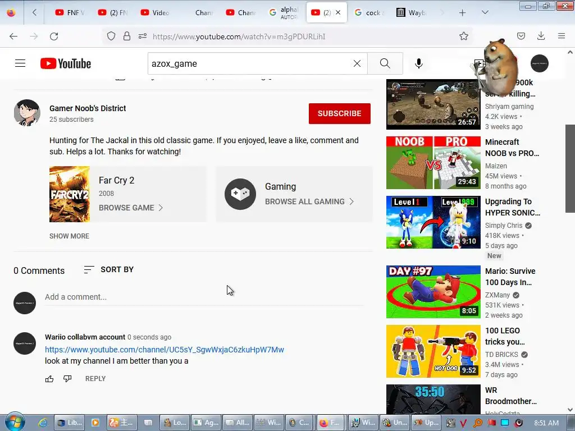Switch to cock Google search tab
Image resolution: width=575 pixels, height=431 pixels.
(x=369, y=13)
